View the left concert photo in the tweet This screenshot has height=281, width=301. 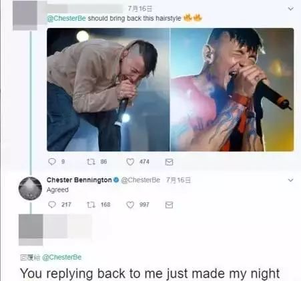click(x=108, y=89)
